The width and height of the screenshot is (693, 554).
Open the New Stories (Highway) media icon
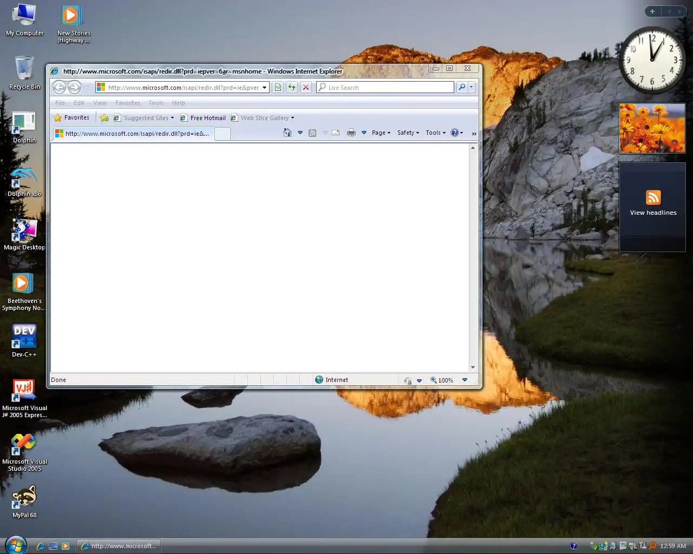74,24
